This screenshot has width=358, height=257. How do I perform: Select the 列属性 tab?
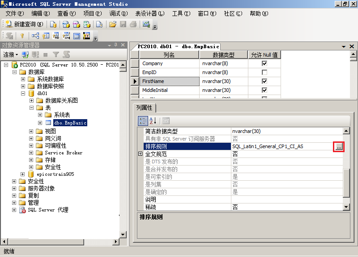point(144,108)
